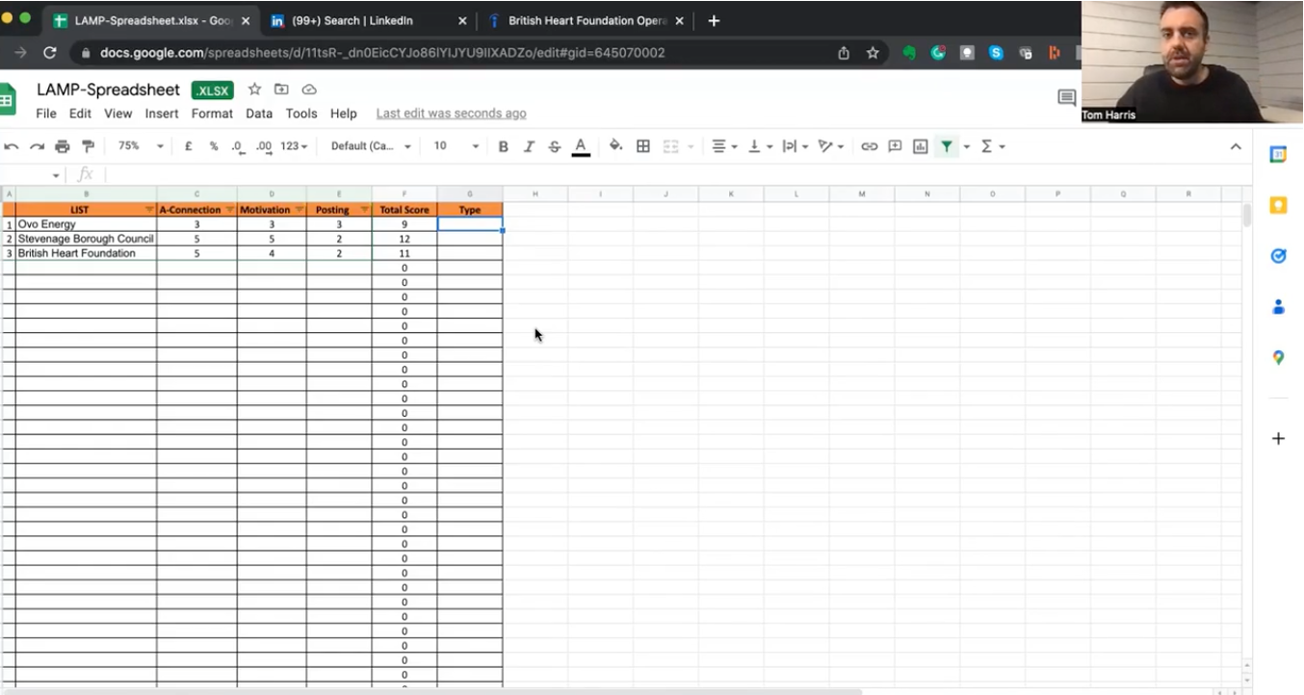
Task: Open the Tools menu
Action: point(301,114)
